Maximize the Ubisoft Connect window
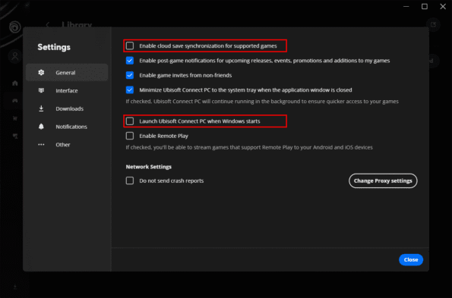Screen dimensions: 452x298 (425, 6)
